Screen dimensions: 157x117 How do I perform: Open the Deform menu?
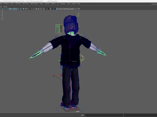point(53,4)
